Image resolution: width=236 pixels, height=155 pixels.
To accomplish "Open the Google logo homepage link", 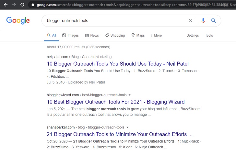I will (18, 21).
